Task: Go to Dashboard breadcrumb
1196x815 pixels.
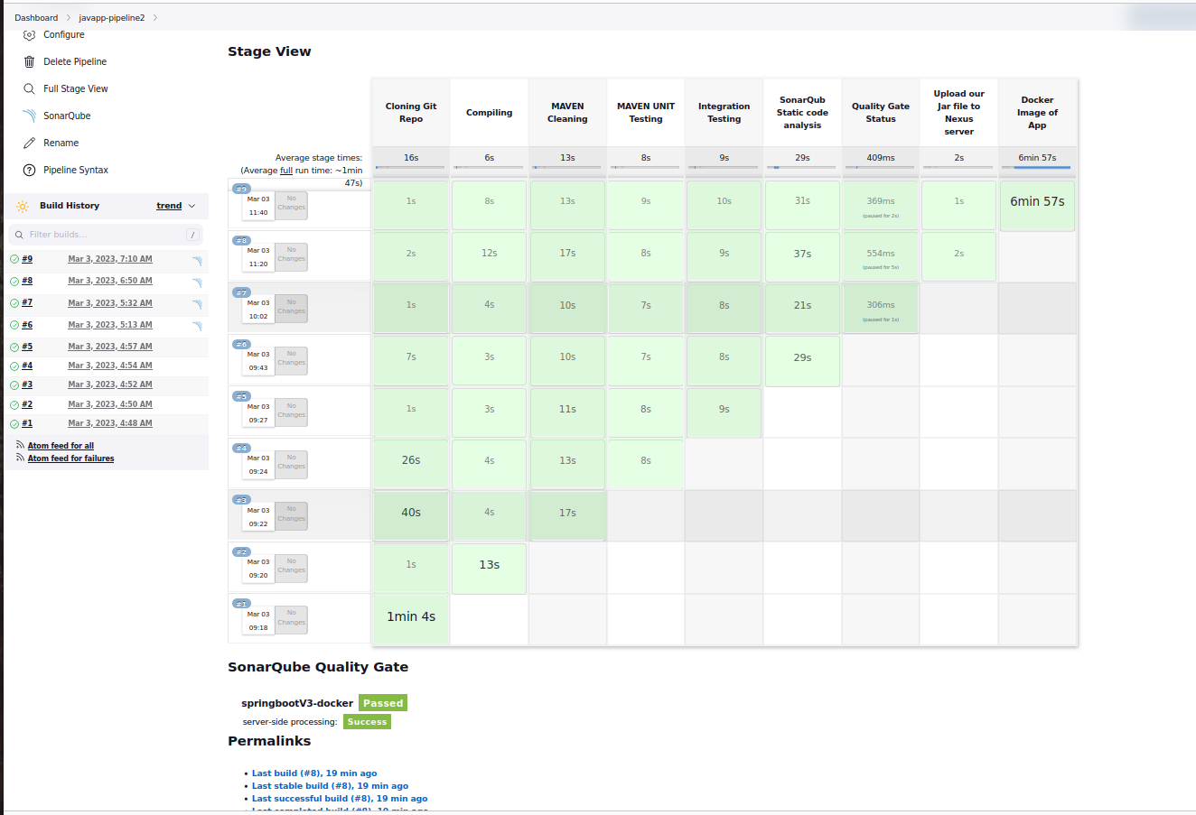Action: [x=36, y=17]
